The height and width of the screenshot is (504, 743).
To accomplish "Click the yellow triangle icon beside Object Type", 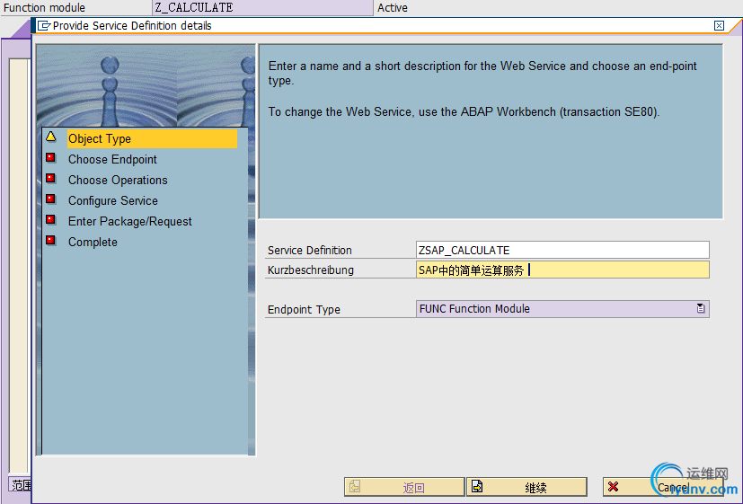I will [x=50, y=137].
